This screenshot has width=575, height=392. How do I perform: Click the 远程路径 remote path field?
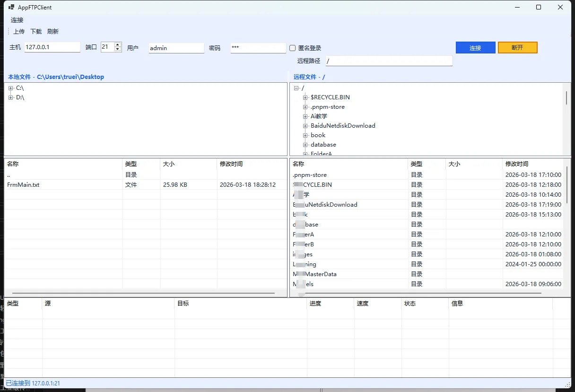(x=389, y=61)
